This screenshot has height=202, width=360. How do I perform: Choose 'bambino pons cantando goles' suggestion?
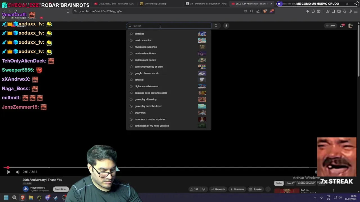pyautogui.click(x=168, y=93)
